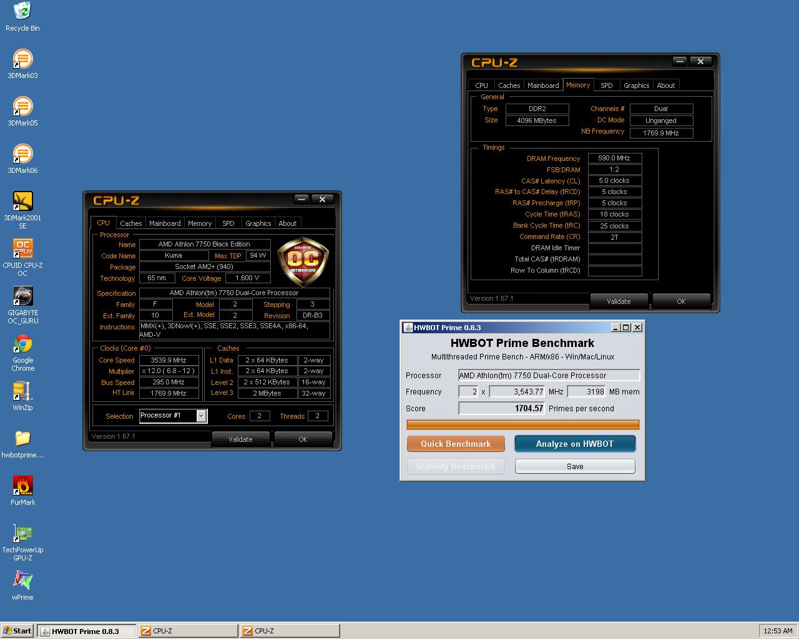The image size is (799, 639).
Task: Select the first CPU-Z taskbar button
Action: pos(188,631)
